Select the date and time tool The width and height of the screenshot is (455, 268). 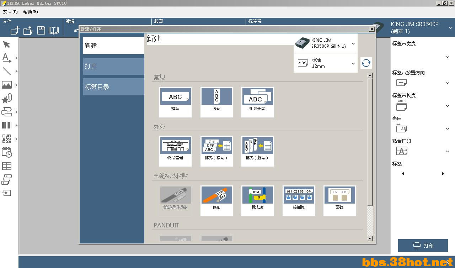[x=7, y=152]
